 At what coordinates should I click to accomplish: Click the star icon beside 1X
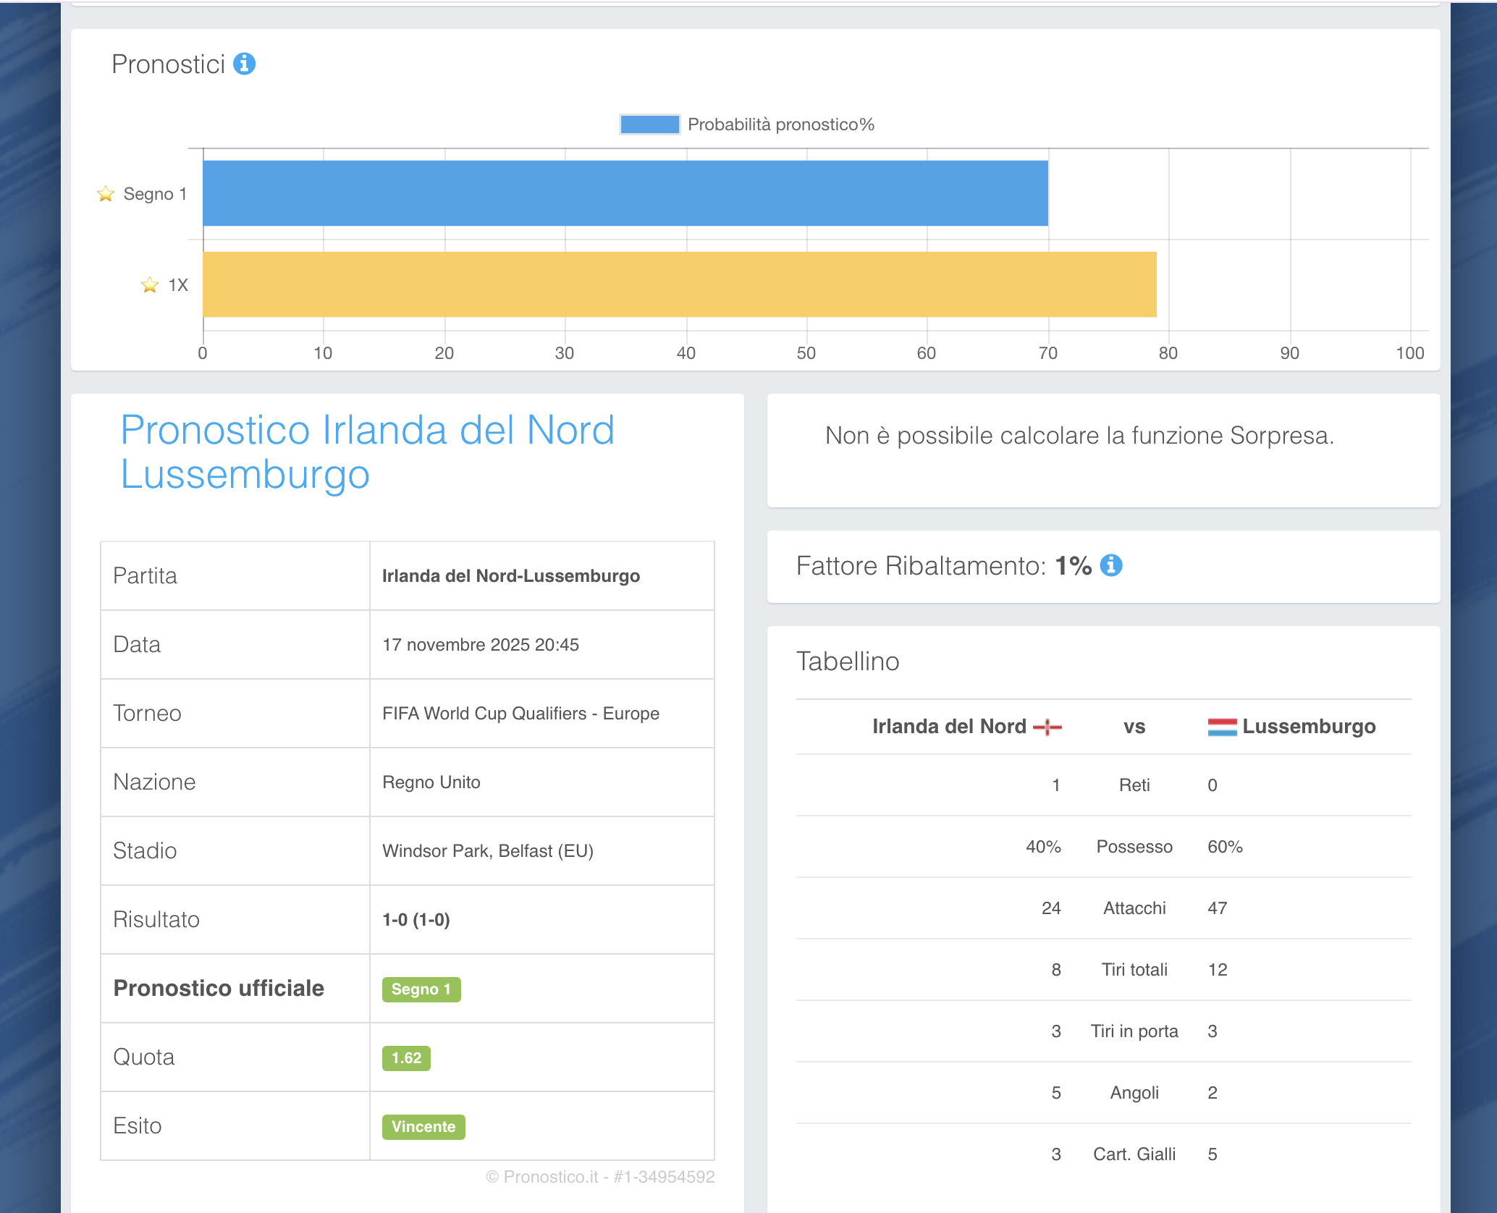pyautogui.click(x=150, y=285)
